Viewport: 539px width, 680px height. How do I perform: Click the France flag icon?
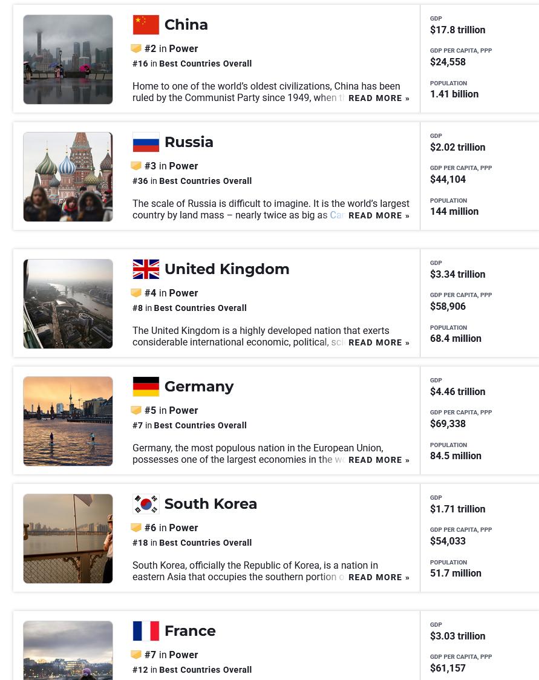point(146,631)
